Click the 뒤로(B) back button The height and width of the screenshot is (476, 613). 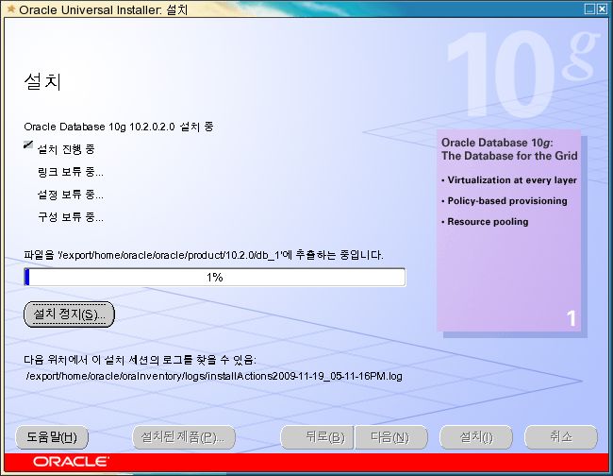click(317, 437)
